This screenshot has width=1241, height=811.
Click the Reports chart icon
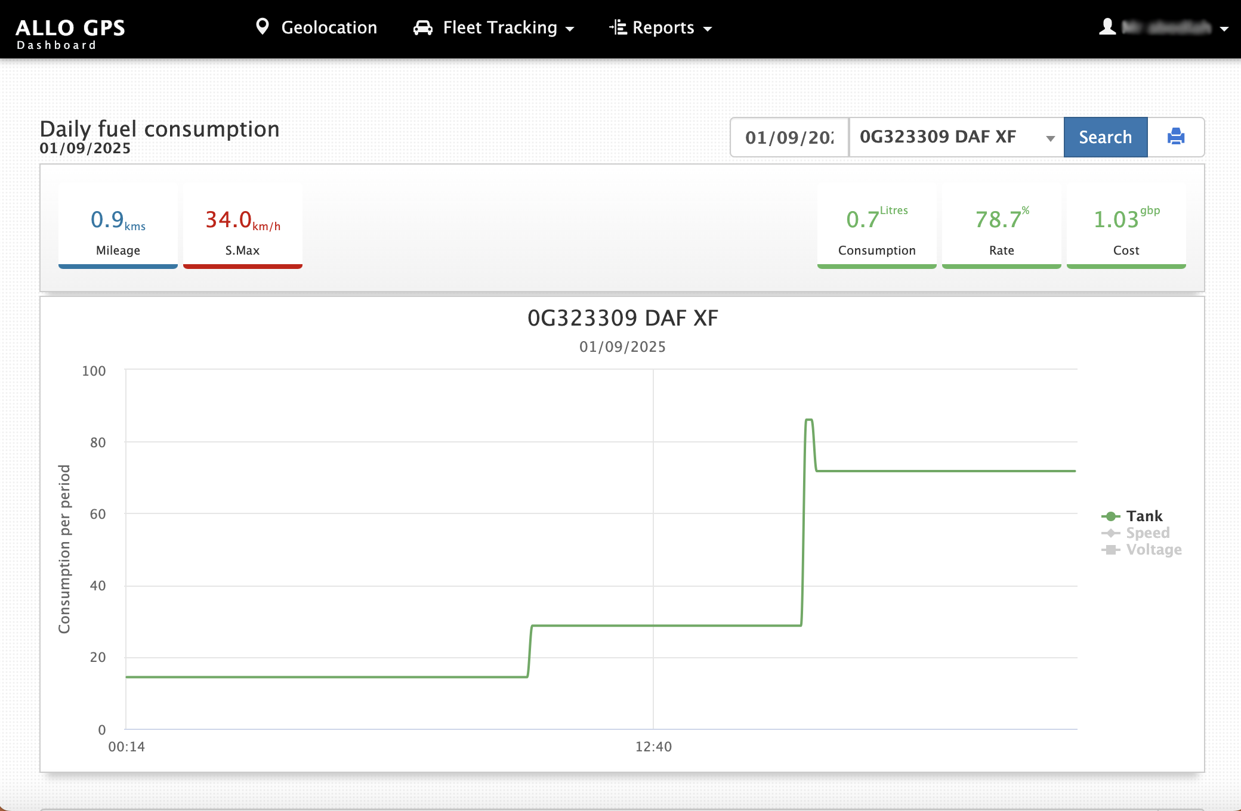[x=618, y=27]
